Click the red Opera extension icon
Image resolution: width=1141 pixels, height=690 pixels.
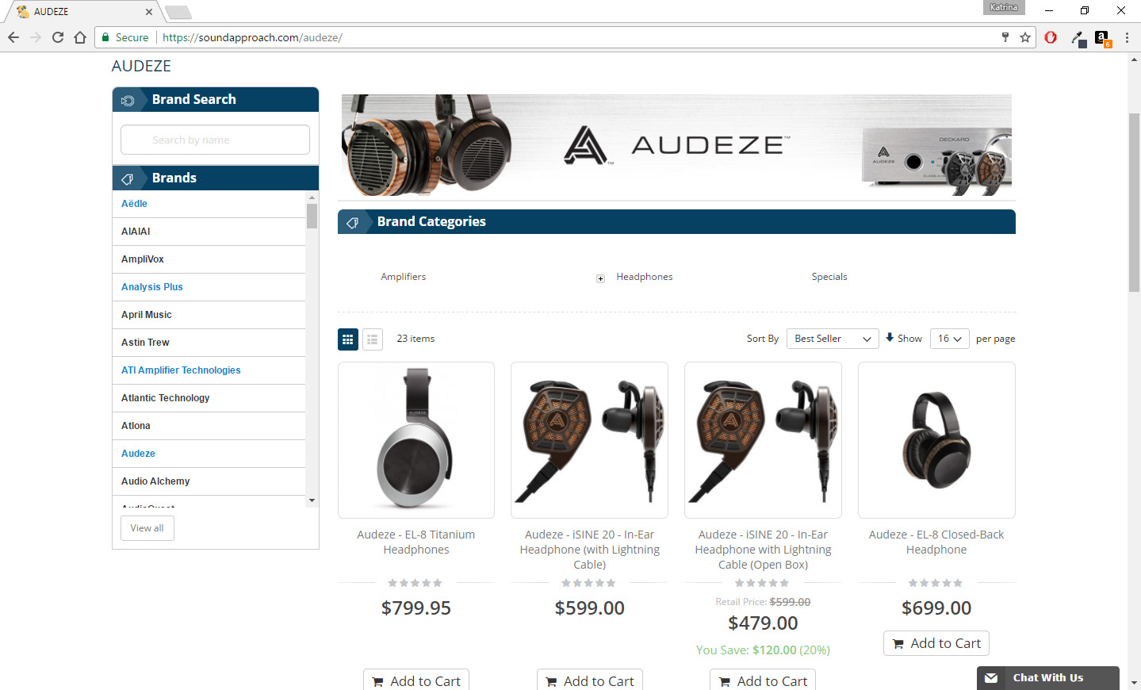point(1051,37)
